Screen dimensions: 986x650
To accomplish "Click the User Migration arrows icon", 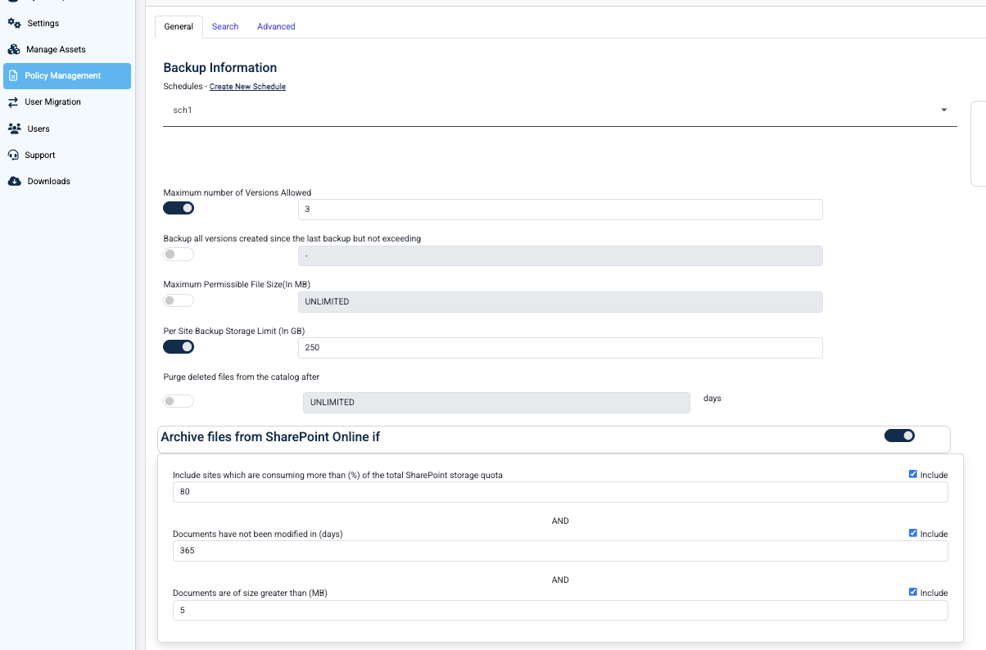I will click(13, 102).
